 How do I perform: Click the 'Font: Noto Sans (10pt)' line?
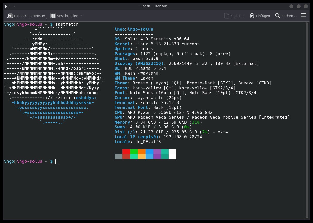(187, 93)
